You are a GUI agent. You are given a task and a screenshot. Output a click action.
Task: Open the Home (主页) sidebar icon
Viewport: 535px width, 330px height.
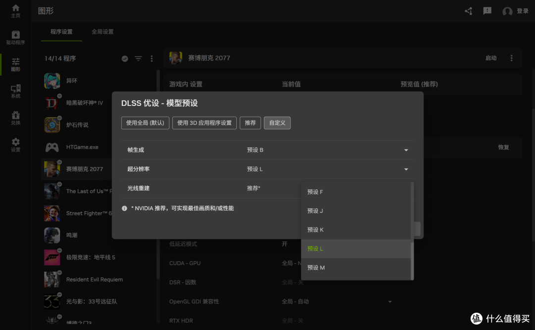pos(16,11)
